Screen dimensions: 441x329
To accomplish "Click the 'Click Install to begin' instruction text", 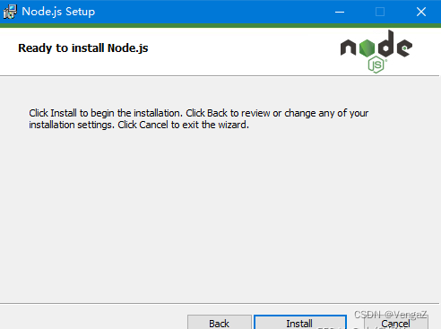I will point(198,119).
